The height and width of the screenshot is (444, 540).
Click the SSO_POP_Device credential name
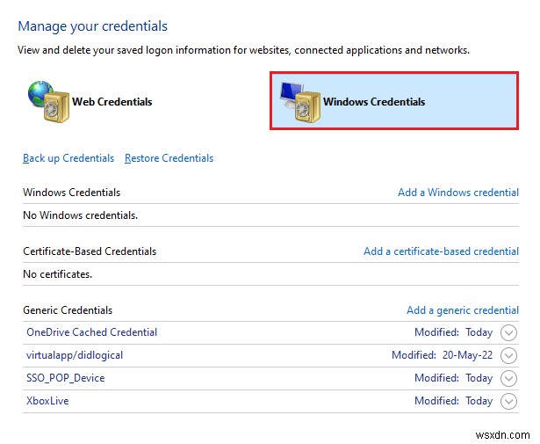pos(66,378)
